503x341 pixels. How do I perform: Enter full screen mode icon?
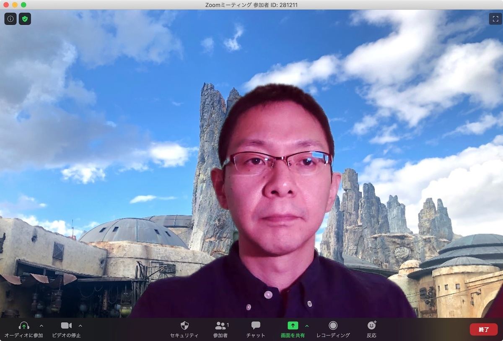point(495,19)
